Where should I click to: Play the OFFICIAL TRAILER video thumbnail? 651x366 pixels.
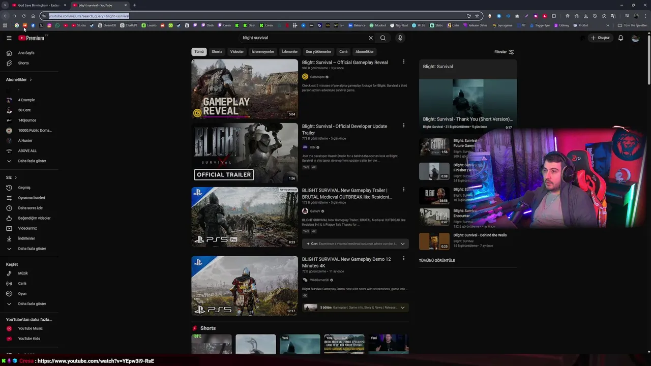[x=245, y=153]
